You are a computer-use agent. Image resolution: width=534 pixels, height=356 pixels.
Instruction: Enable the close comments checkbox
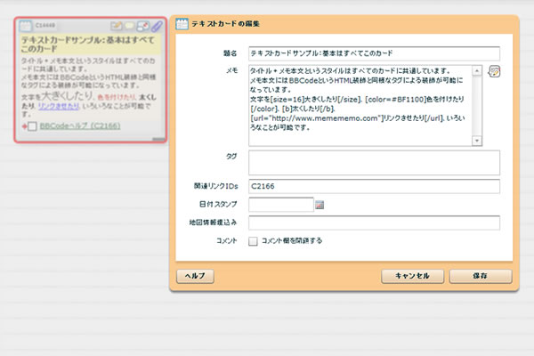(x=254, y=240)
